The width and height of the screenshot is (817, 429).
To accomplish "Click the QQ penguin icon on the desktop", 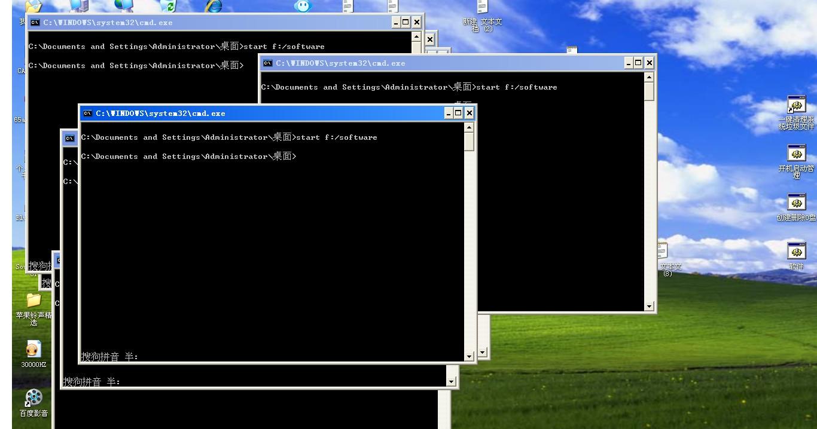I will 303,6.
